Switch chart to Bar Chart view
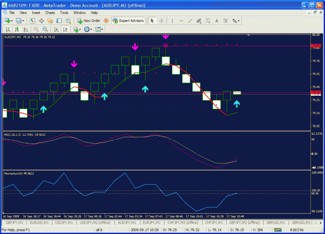Viewport: 325px width, 234px height. click(8, 30)
